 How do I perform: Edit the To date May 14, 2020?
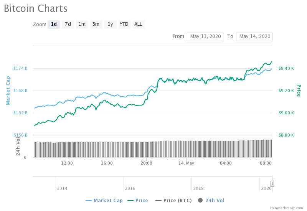point(254,36)
